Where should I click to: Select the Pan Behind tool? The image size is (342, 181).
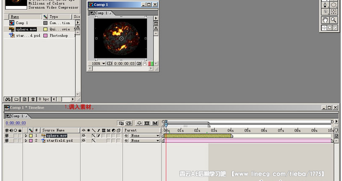pos(333,12)
